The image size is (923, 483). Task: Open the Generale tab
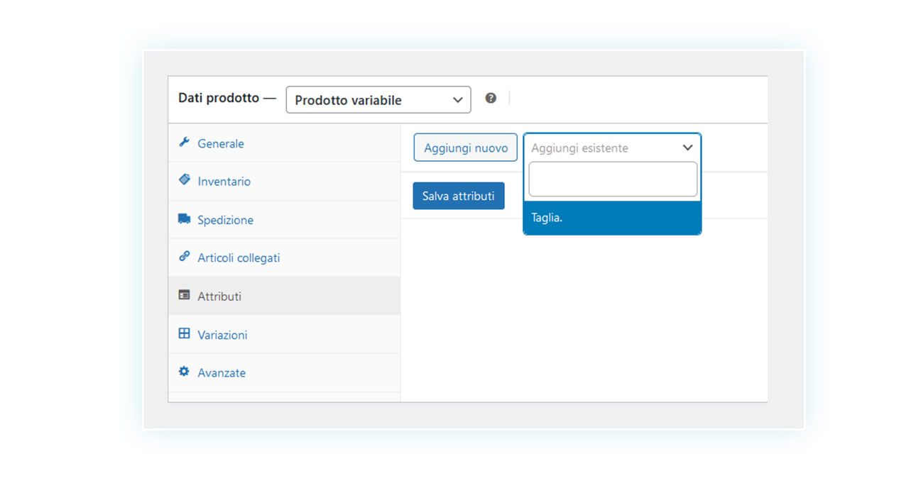tap(220, 143)
